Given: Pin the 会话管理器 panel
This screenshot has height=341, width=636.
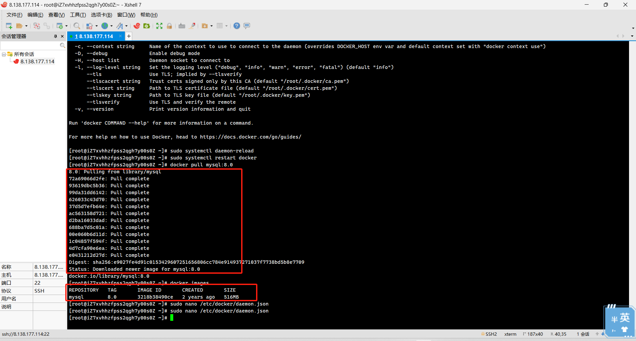Looking at the screenshot, I should (55, 36).
